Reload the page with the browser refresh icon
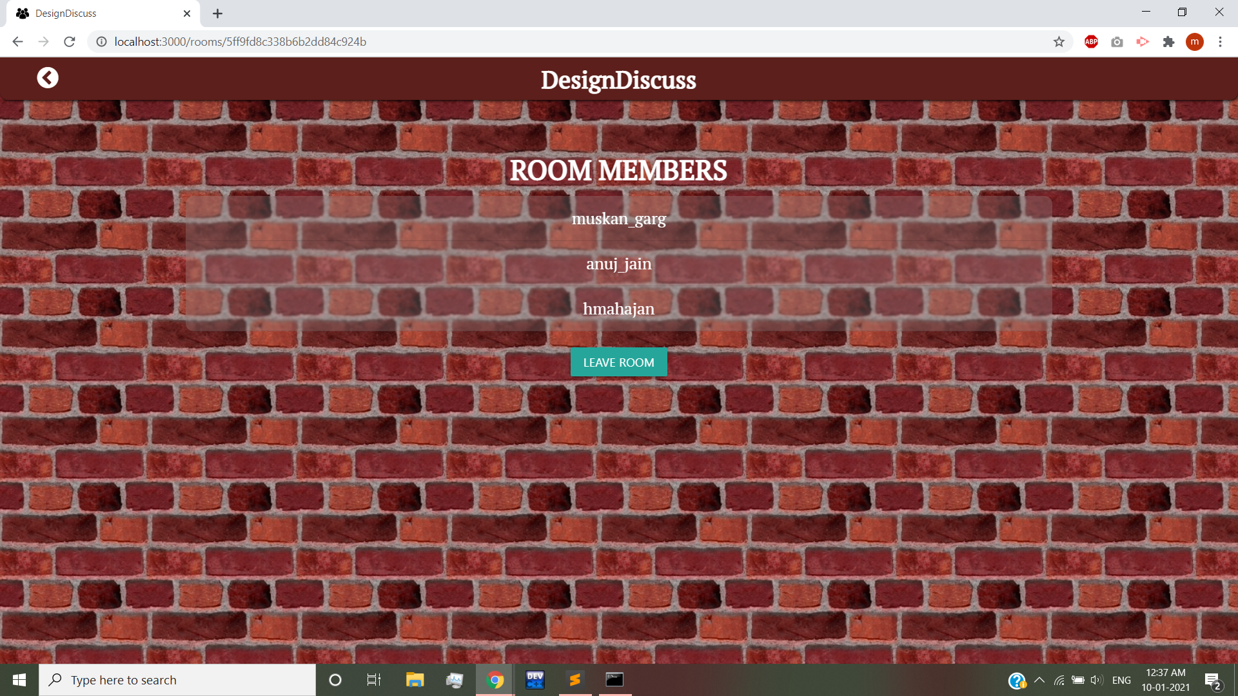The height and width of the screenshot is (696, 1238). pos(70,42)
